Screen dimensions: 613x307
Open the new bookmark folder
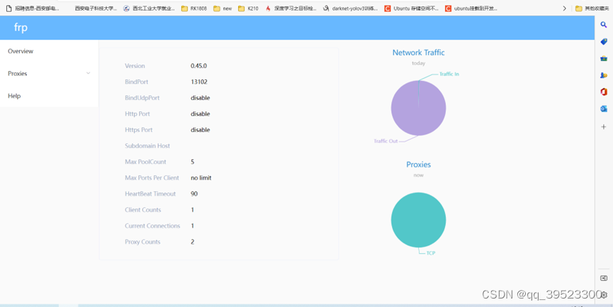point(223,9)
